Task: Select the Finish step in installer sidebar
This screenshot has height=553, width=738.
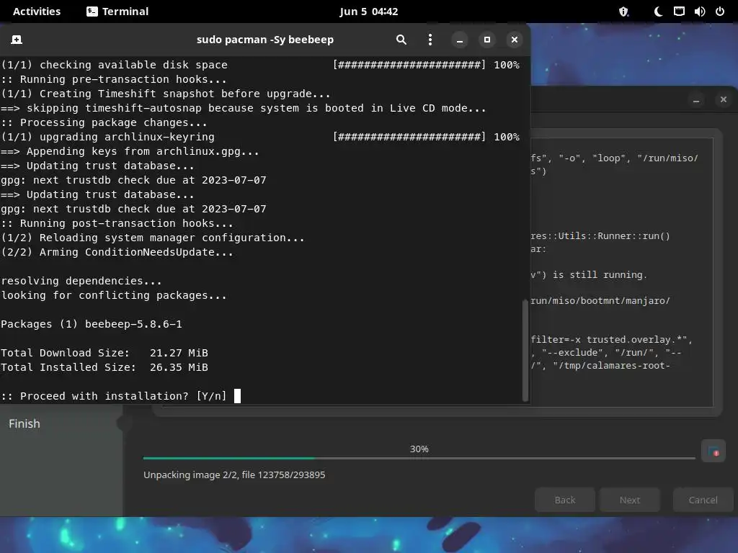Action: (25, 423)
